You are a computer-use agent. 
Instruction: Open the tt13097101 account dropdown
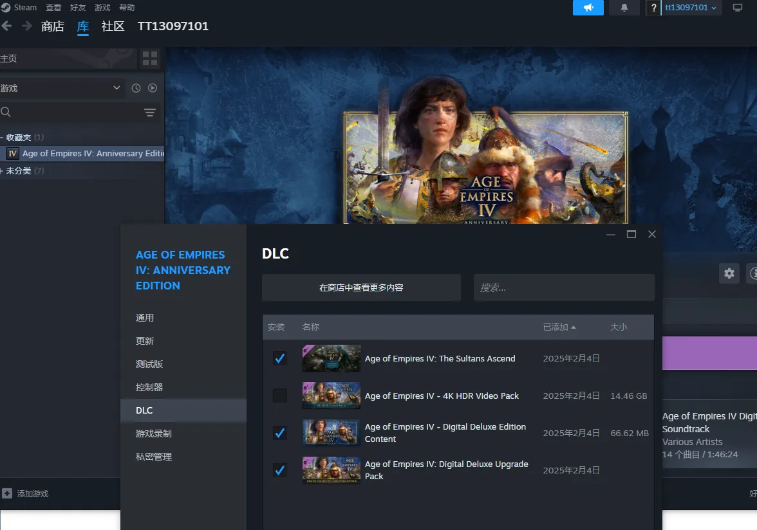pos(690,8)
